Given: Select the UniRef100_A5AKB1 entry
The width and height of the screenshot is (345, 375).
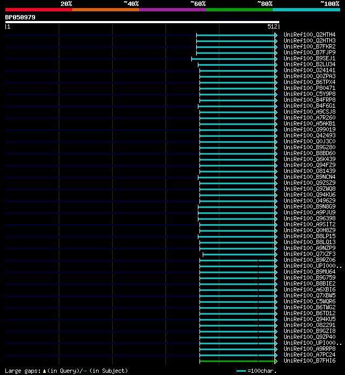Looking at the screenshot, I should [x=309, y=123].
